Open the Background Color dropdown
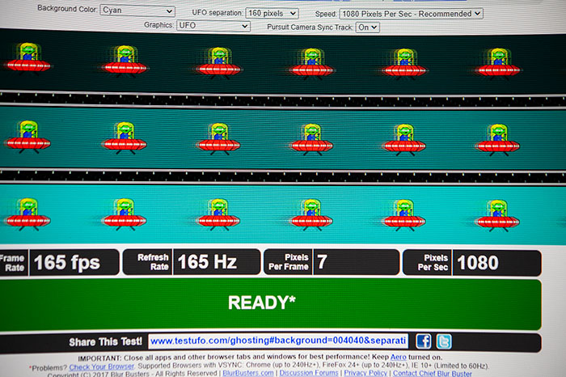 (x=137, y=12)
